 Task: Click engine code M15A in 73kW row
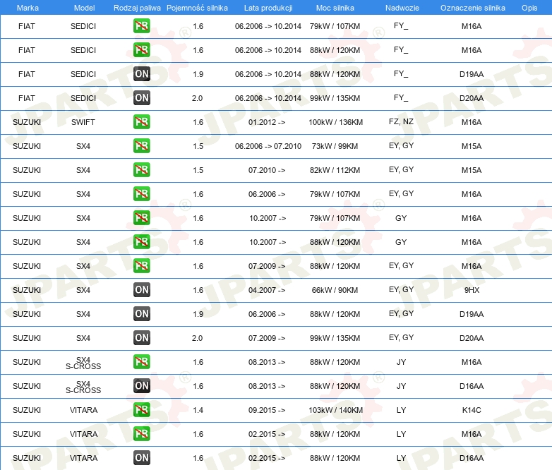[x=472, y=146]
